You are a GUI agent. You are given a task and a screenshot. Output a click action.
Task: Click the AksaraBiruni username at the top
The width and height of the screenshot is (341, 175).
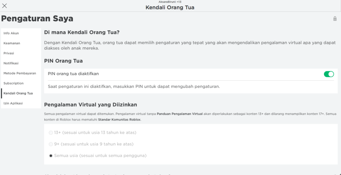click(x=170, y=2)
